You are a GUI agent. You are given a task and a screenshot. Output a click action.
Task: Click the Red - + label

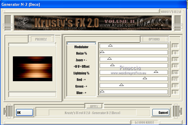click(81, 80)
